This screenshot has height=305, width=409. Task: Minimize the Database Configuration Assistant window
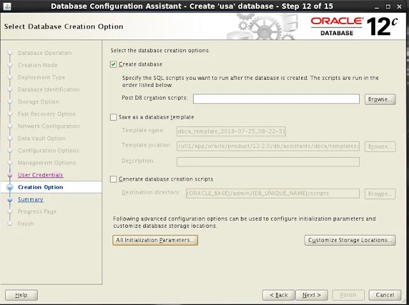pyautogui.click(x=376, y=7)
